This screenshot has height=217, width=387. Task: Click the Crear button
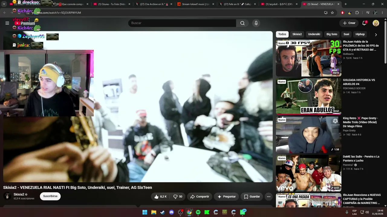[x=349, y=23]
